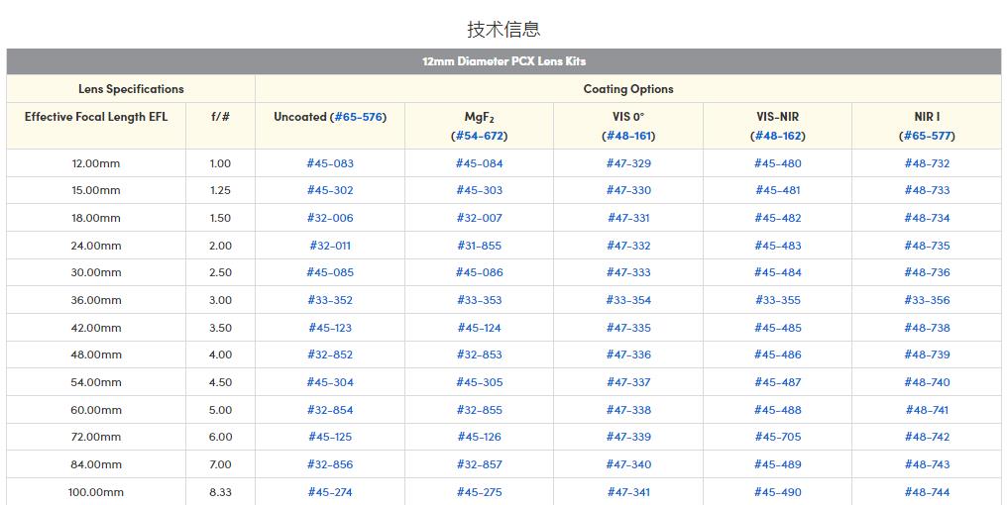Screen dimensions: 1007x505
Task: Open NIR I lens #48-742
Action: tap(927, 437)
